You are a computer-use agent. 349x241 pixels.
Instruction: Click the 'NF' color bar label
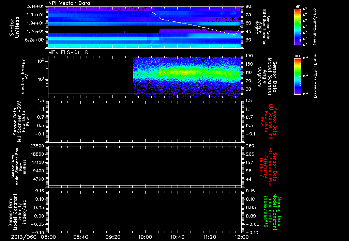(298, 7)
